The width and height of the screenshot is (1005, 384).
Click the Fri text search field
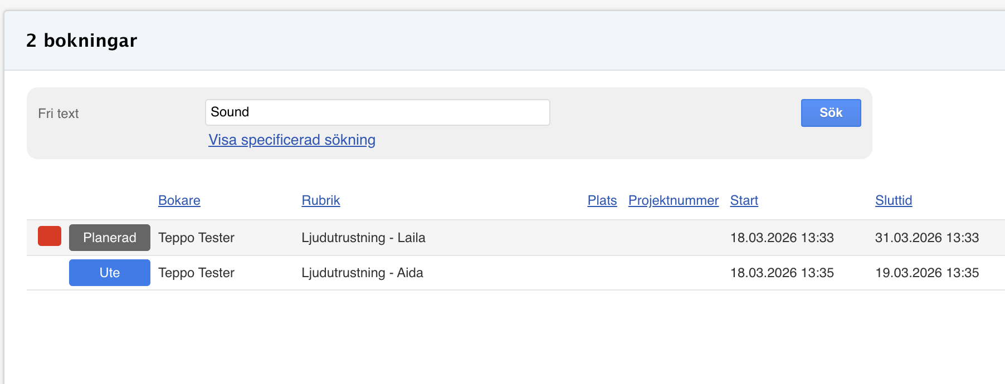point(377,112)
